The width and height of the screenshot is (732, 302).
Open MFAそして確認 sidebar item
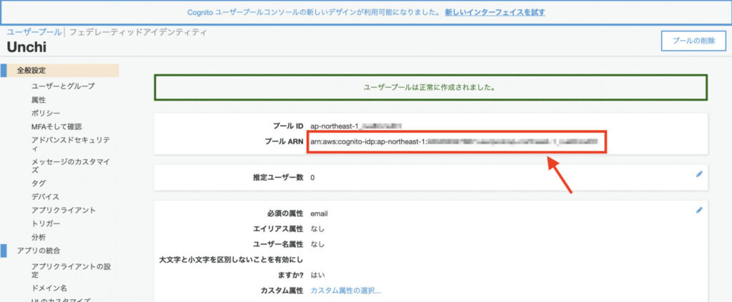(57, 127)
